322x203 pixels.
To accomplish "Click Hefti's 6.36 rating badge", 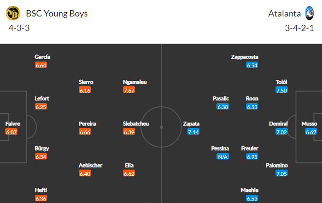I will coord(41,199).
